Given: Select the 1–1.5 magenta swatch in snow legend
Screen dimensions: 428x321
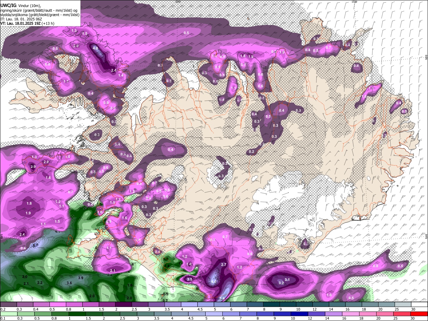Looking at the screenshot, I should coord(91,304).
